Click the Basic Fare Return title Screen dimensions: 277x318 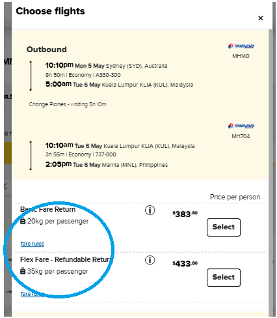tap(48, 209)
